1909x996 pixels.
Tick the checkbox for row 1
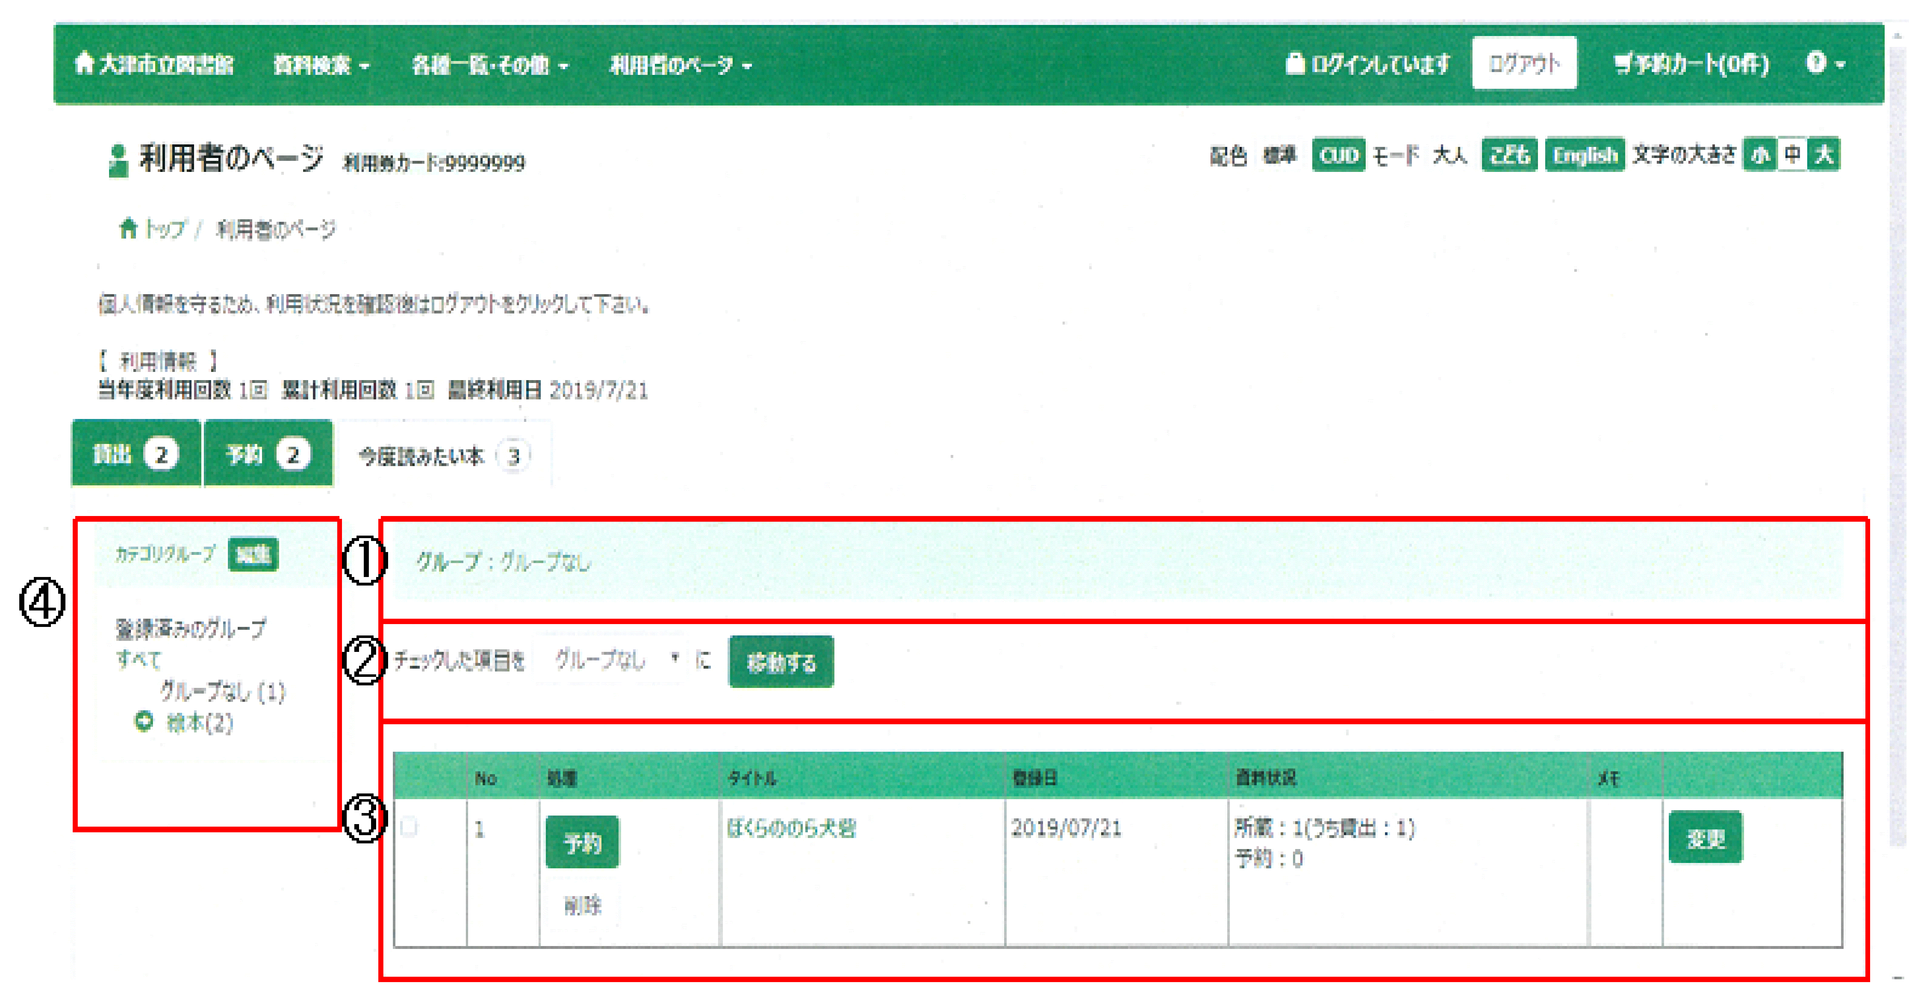pyautogui.click(x=409, y=827)
